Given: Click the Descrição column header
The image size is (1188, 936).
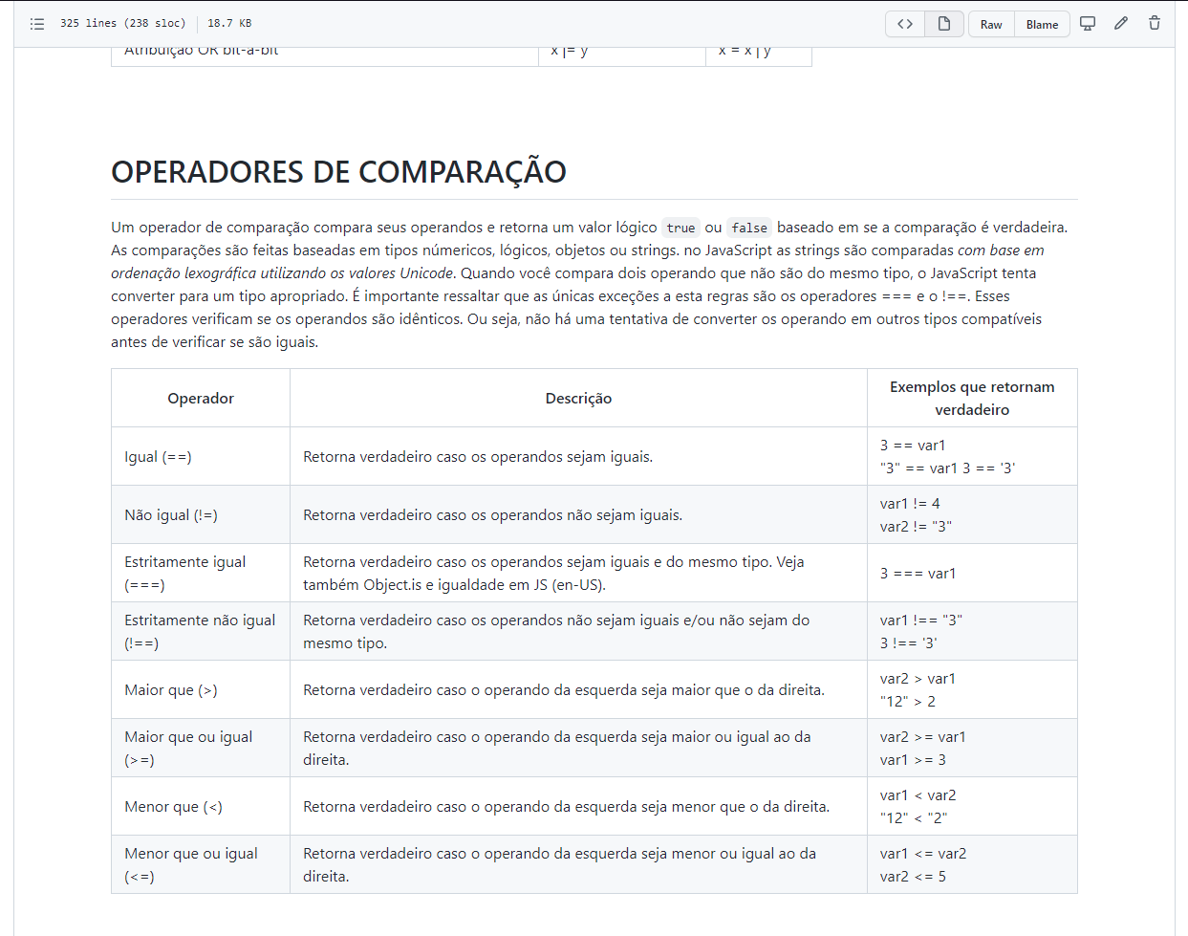Looking at the screenshot, I should click(578, 399).
